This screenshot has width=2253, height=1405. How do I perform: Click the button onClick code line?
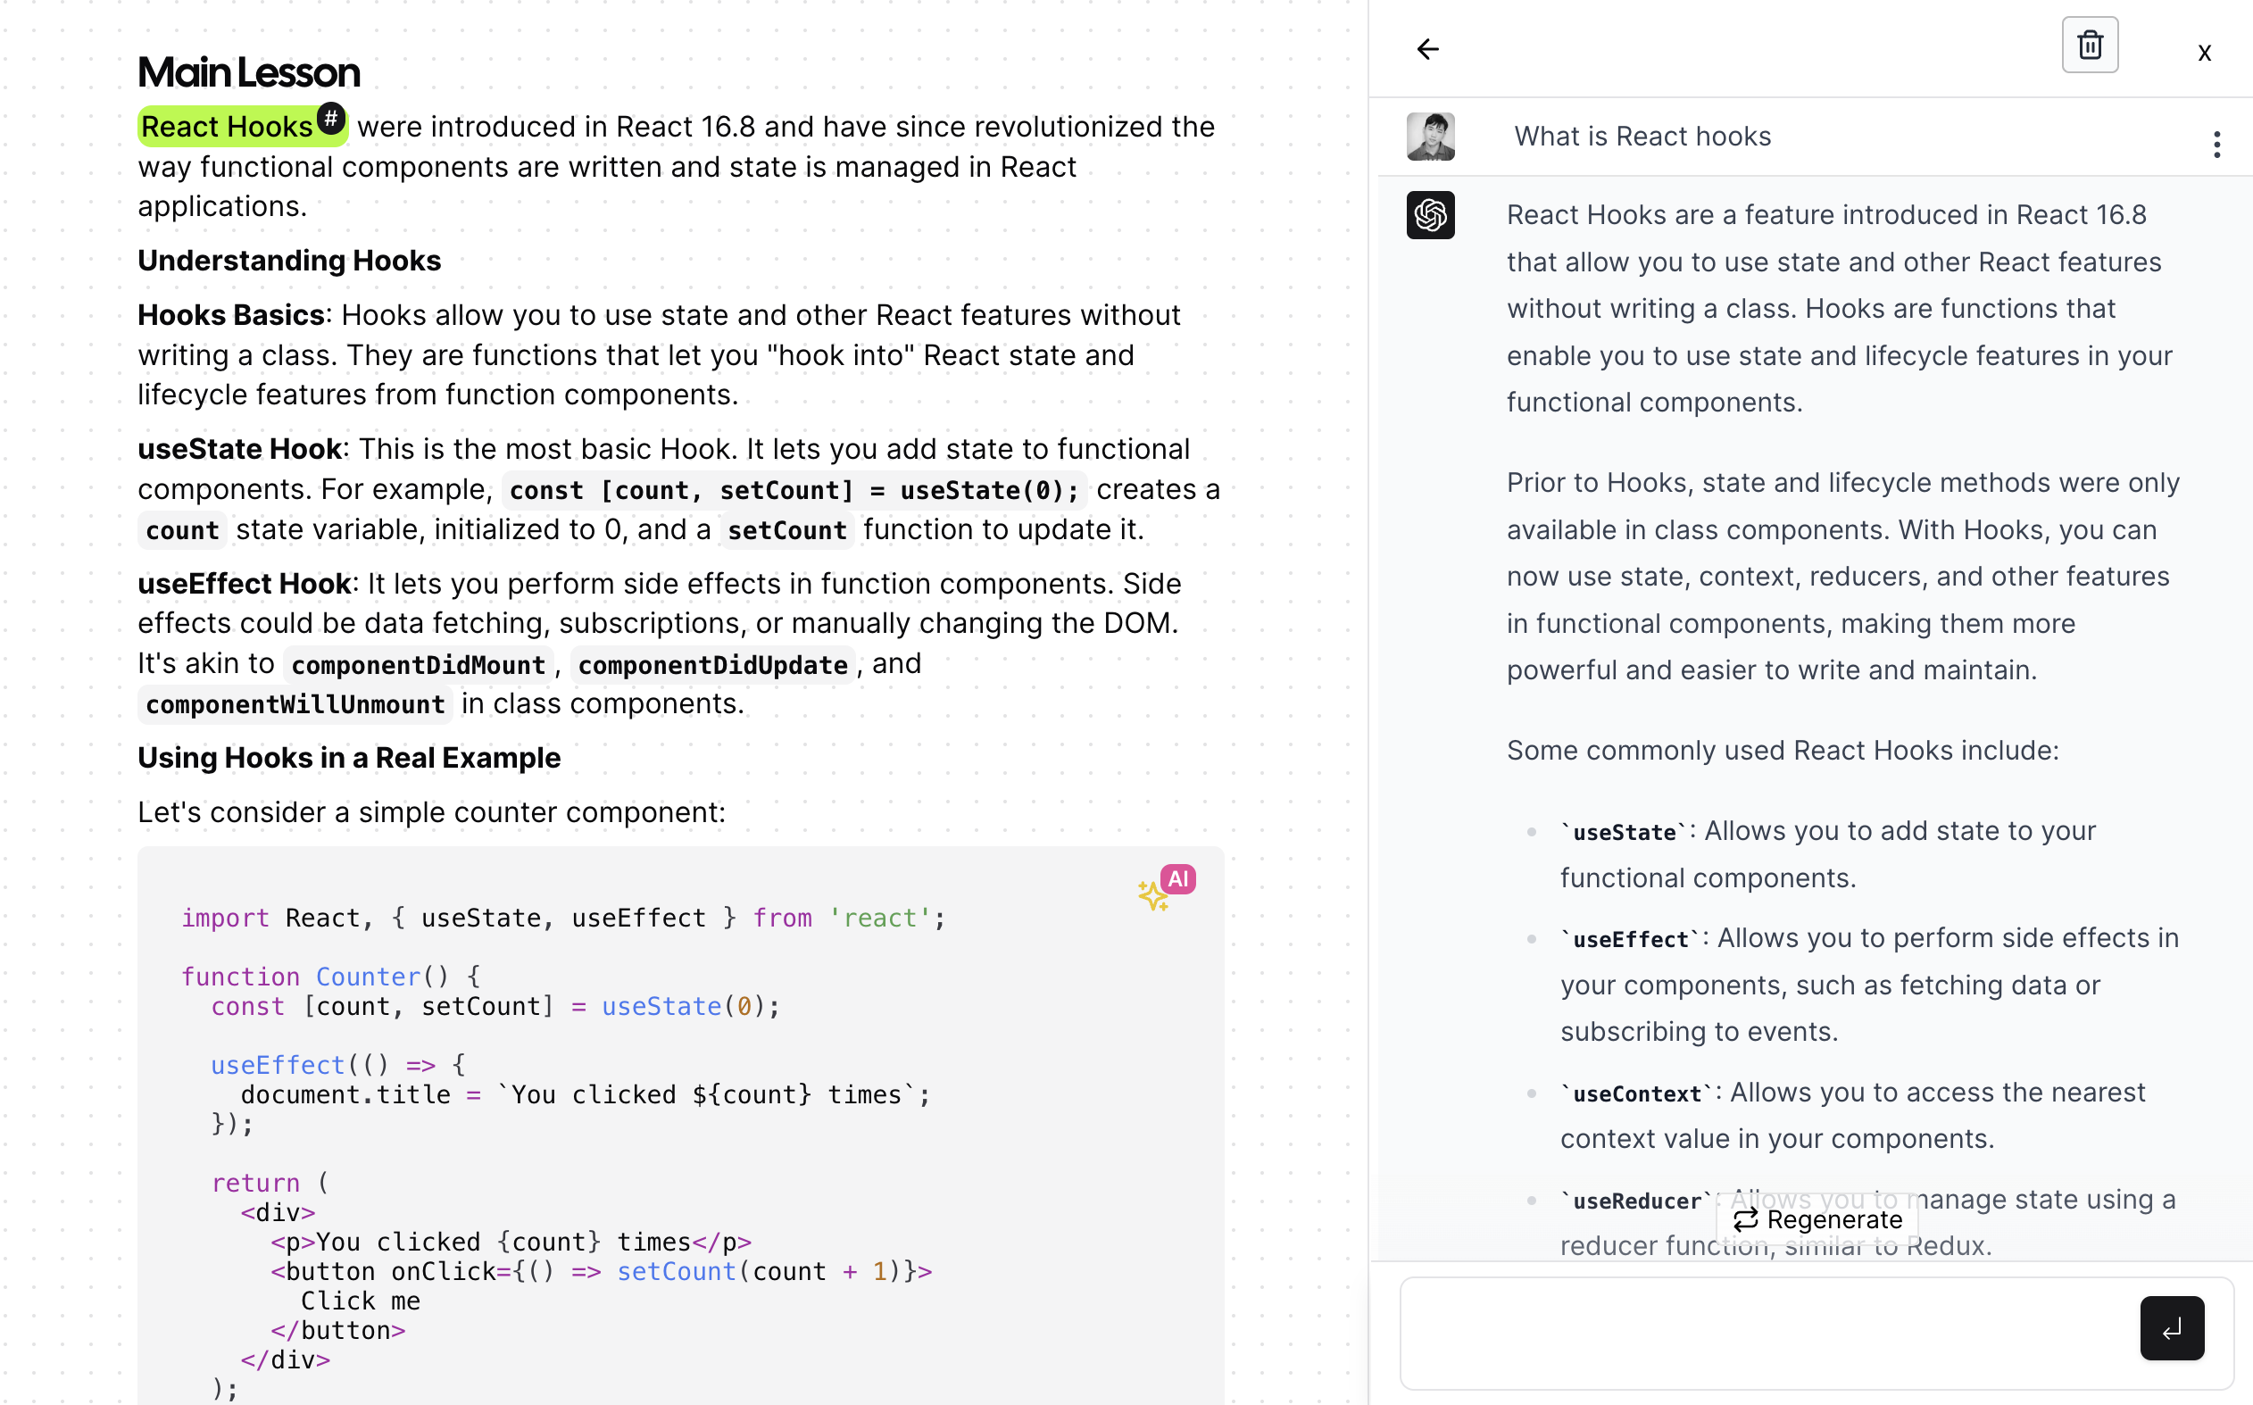tap(601, 1271)
